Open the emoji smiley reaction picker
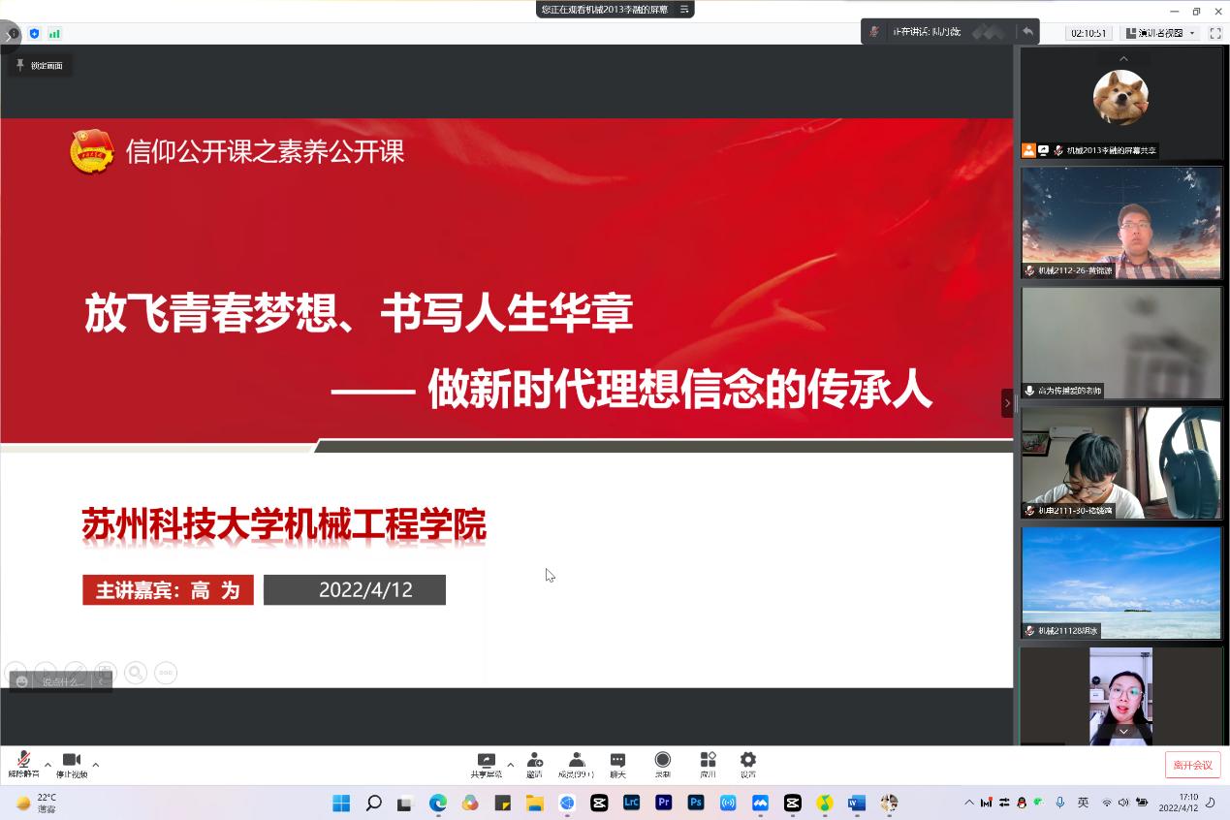The height and width of the screenshot is (820, 1230). pyautogui.click(x=21, y=680)
